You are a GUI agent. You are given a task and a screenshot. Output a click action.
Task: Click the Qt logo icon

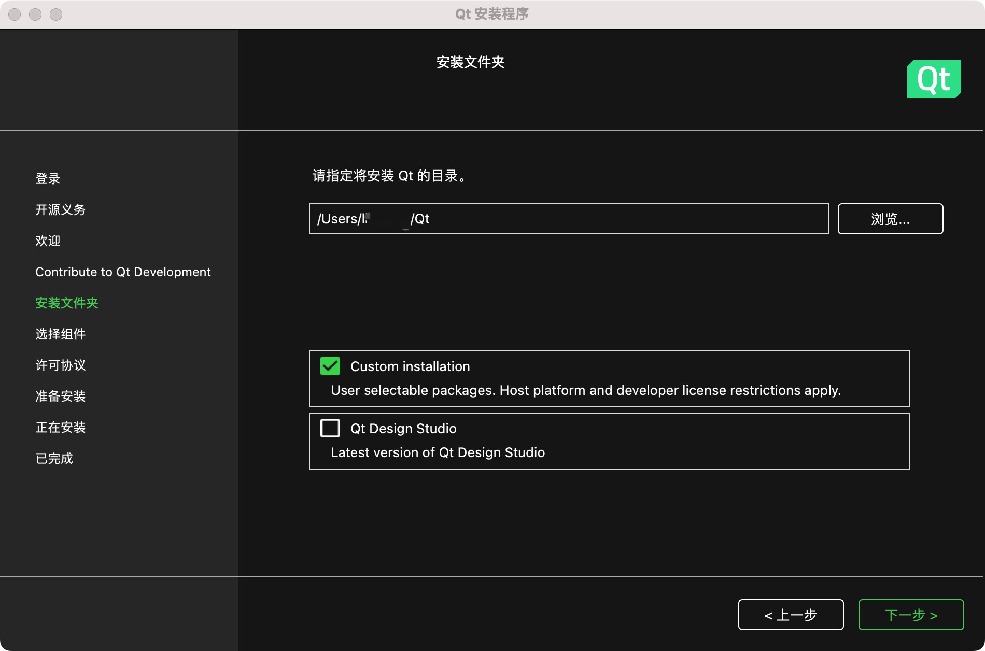[934, 79]
